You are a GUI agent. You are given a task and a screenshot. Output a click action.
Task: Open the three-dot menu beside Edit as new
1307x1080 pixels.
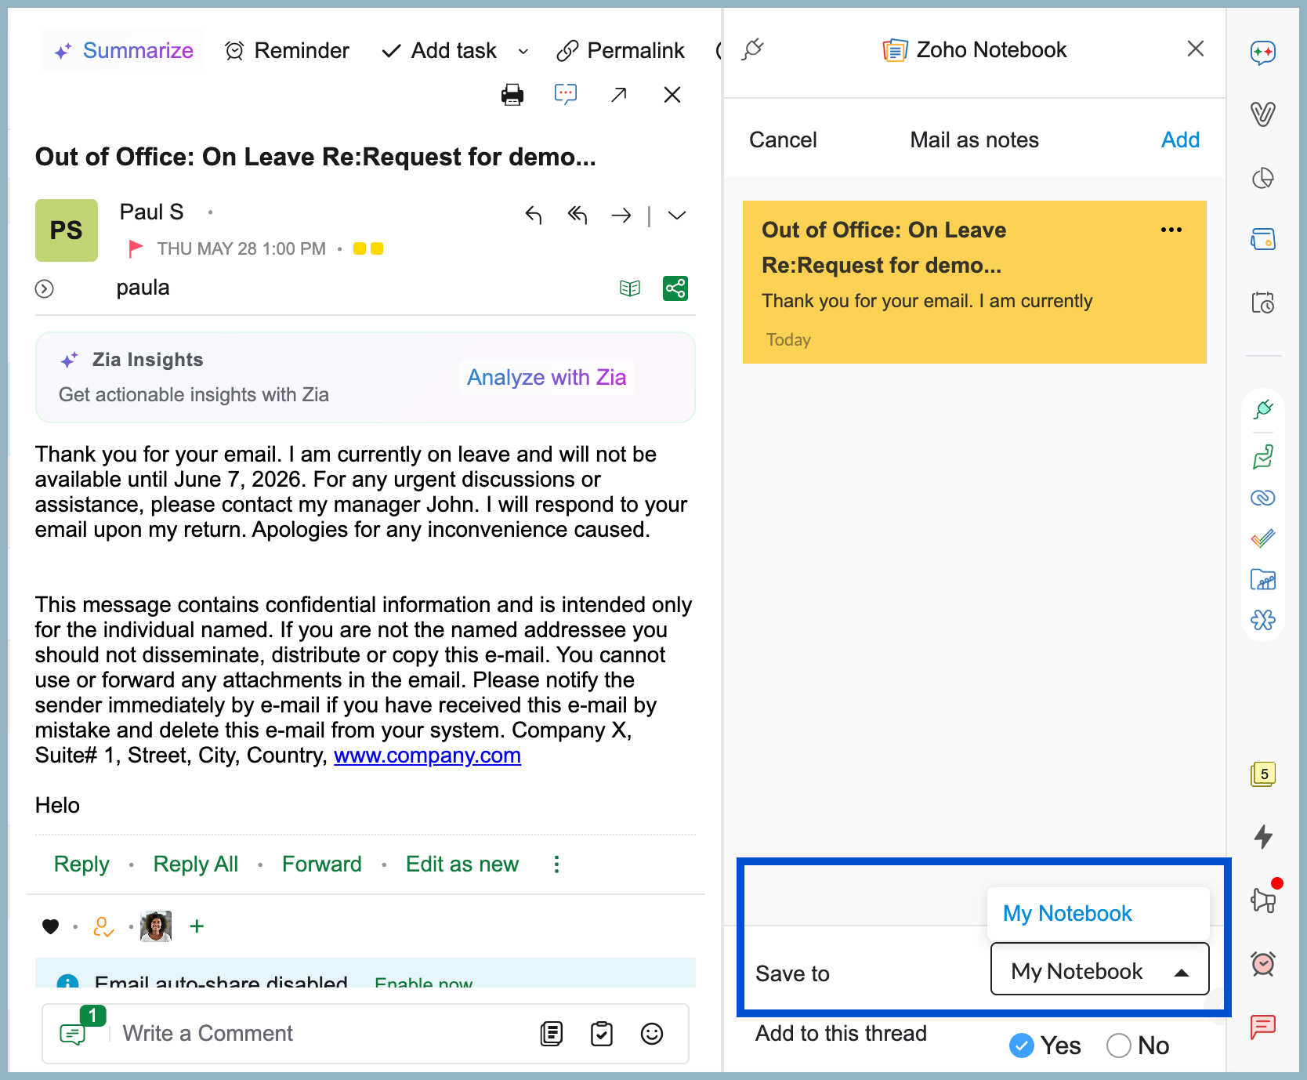click(x=556, y=864)
